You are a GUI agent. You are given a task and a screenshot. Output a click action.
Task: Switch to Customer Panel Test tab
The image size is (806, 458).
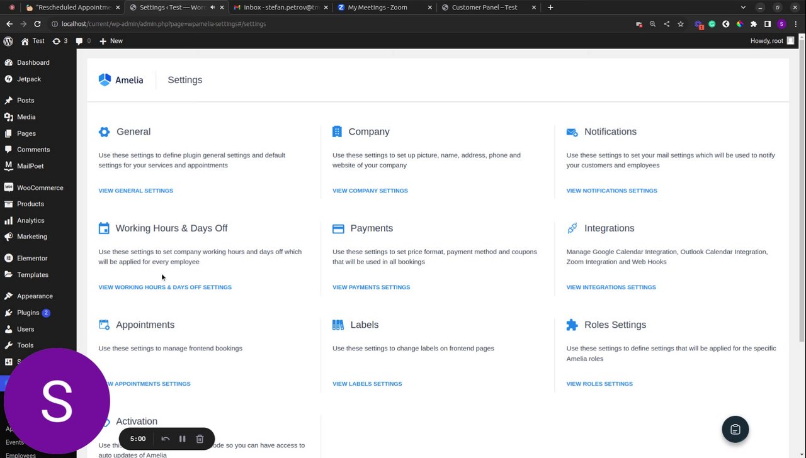(487, 8)
